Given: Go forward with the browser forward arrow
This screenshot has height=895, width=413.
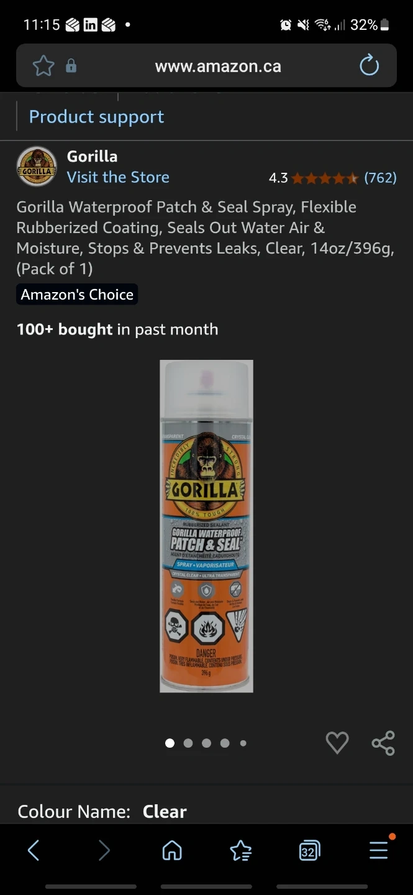Looking at the screenshot, I should [x=104, y=850].
